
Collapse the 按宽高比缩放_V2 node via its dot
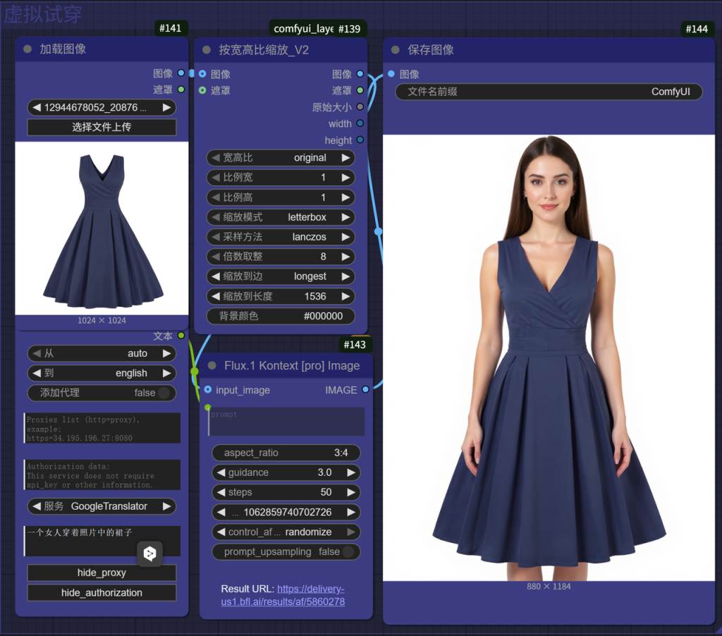[207, 50]
